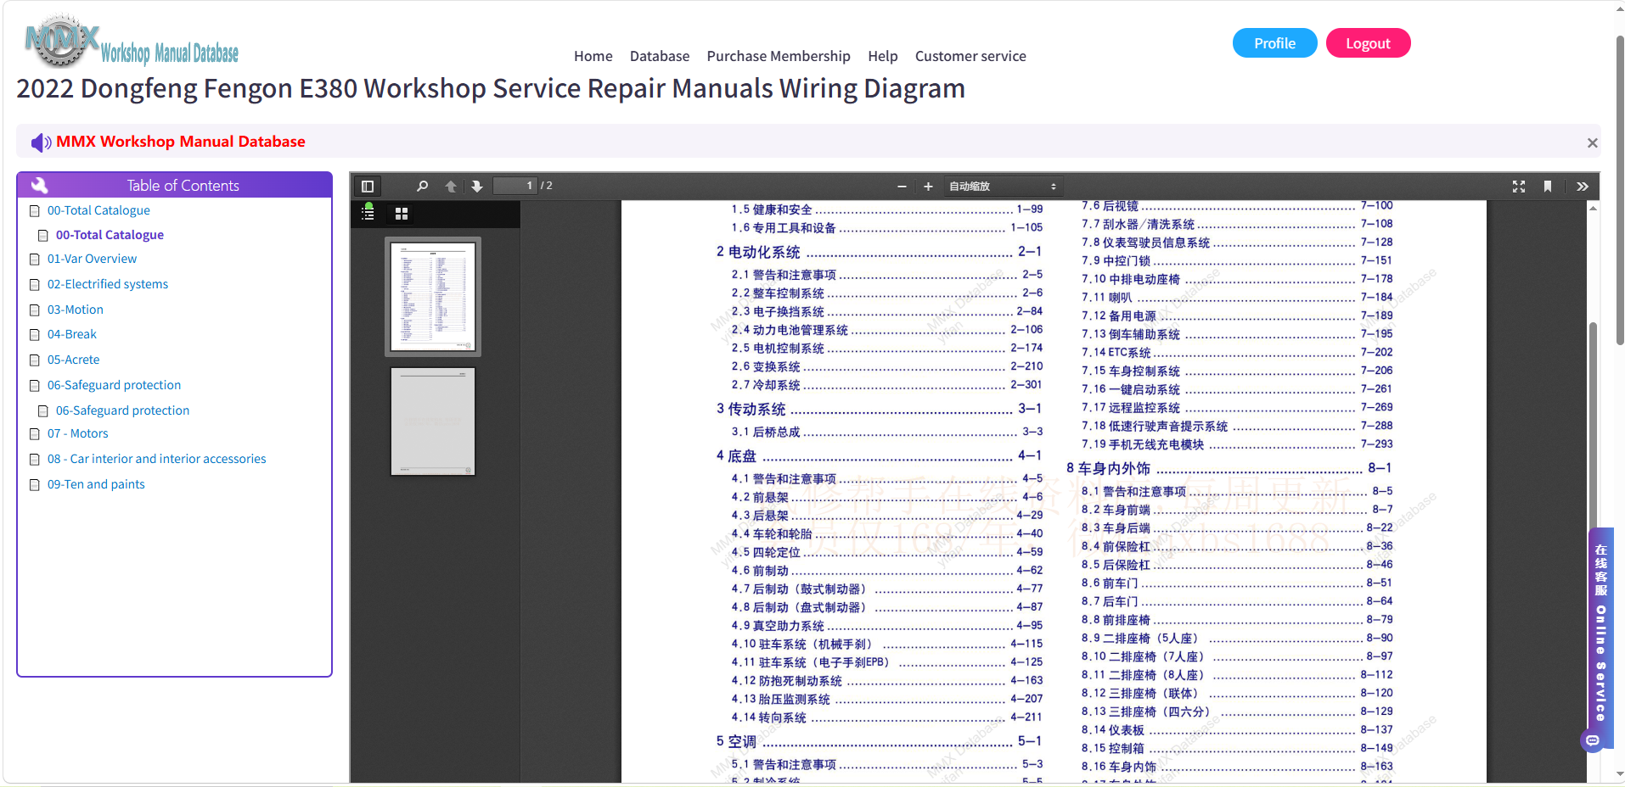Open 07 - Motors chapter
Screen dimensions: 1625x787
[x=78, y=433]
